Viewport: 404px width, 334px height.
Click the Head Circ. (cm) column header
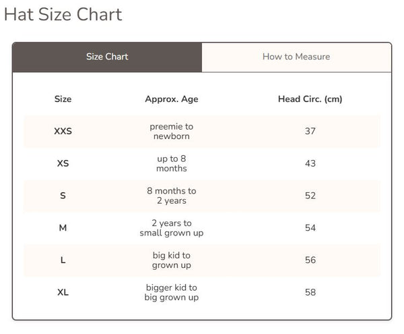[x=310, y=99]
